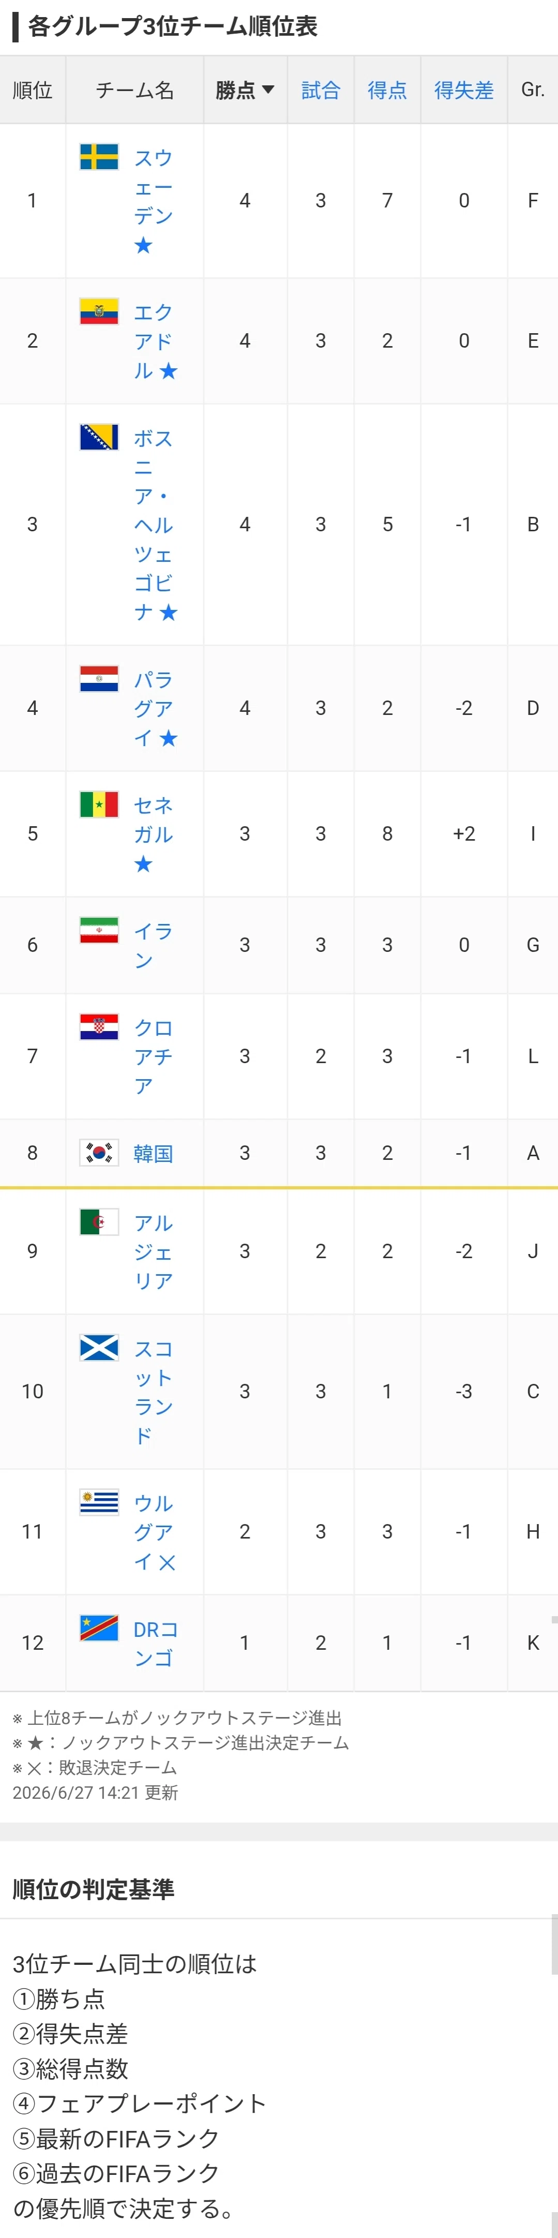The width and height of the screenshot is (558, 2238).
Task: Open the 韓国 team page
Action: click(x=153, y=1153)
